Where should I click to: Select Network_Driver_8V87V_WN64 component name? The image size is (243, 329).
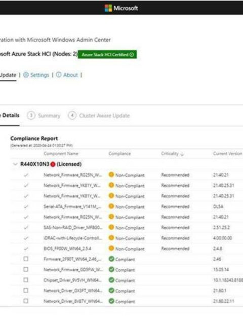click(x=73, y=301)
